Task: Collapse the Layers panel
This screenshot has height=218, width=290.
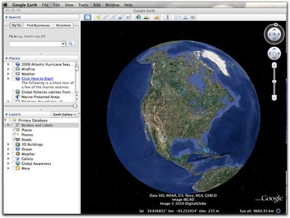Action: [6, 115]
